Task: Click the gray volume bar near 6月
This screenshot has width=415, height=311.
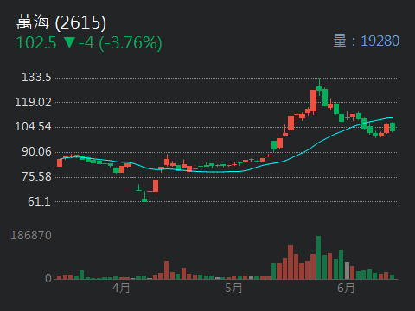Action: [347, 270]
